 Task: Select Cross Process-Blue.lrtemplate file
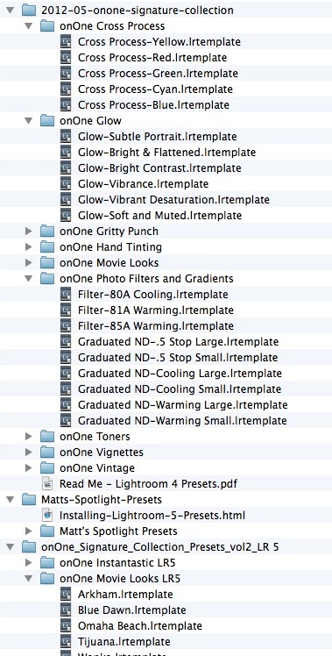(x=153, y=104)
